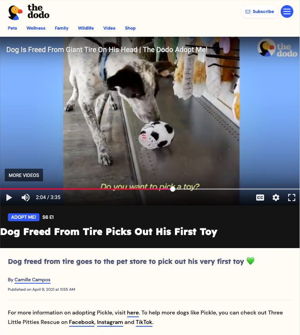Play the video

[9, 198]
